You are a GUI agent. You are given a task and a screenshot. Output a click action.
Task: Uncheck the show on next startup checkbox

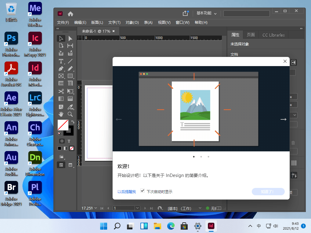tap(143, 191)
